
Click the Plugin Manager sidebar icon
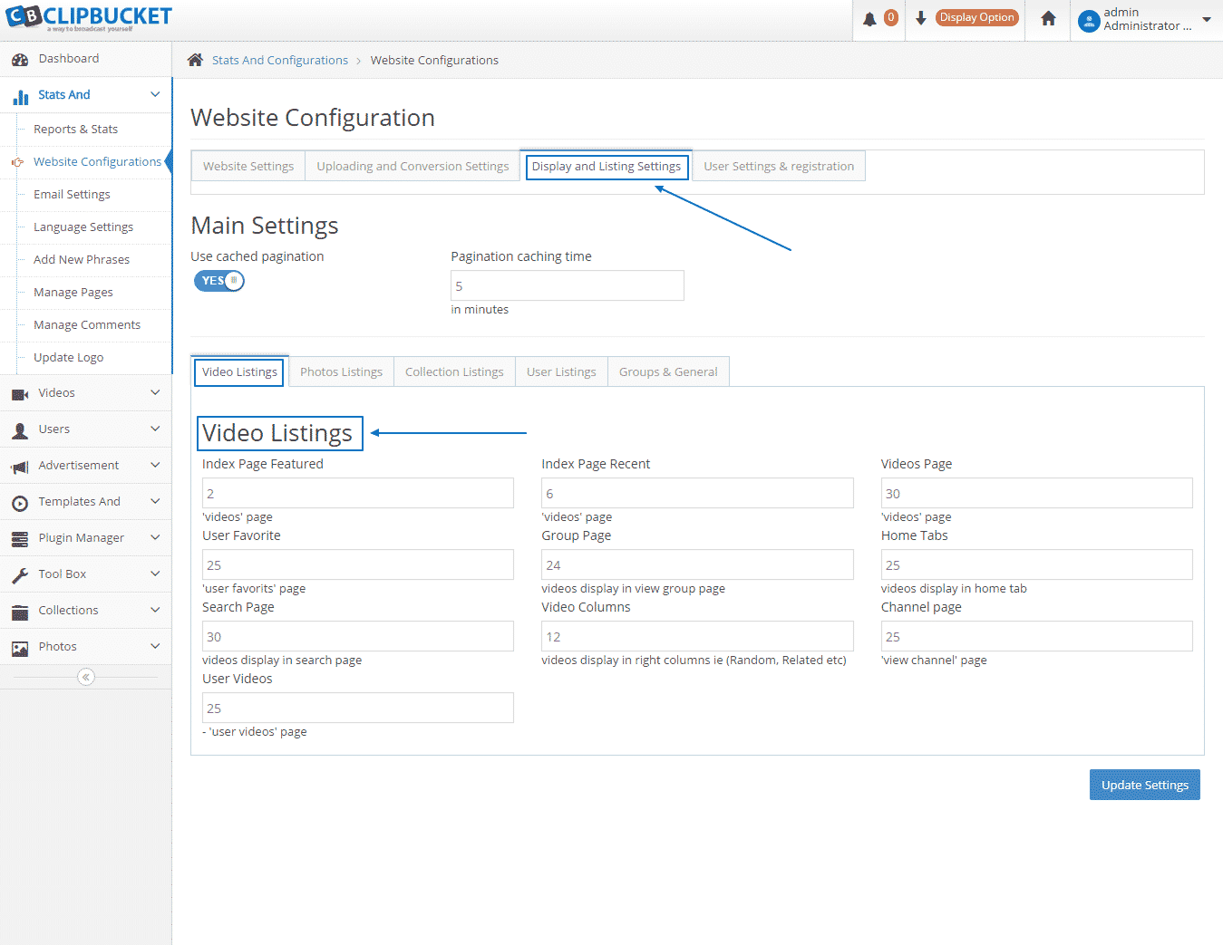20,537
